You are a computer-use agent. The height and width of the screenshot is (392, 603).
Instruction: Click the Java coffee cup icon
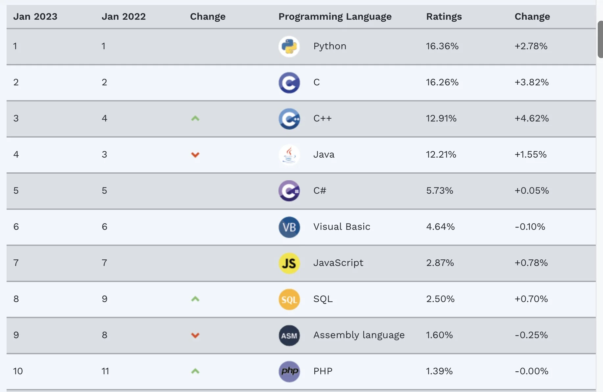[x=289, y=155]
